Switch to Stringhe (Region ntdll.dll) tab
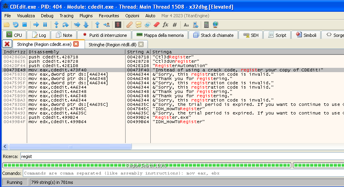The width and height of the screenshot is (344, 187). click(112, 44)
